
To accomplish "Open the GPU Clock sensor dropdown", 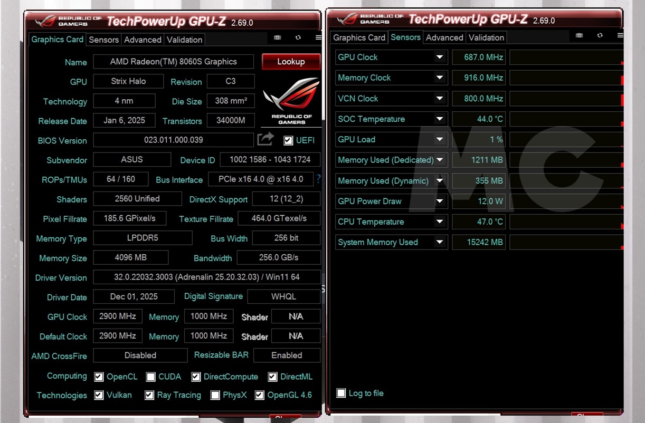I will 441,57.
